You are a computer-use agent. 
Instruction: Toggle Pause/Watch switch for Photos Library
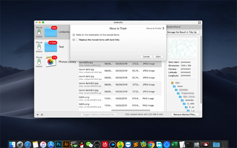click(x=39, y=62)
